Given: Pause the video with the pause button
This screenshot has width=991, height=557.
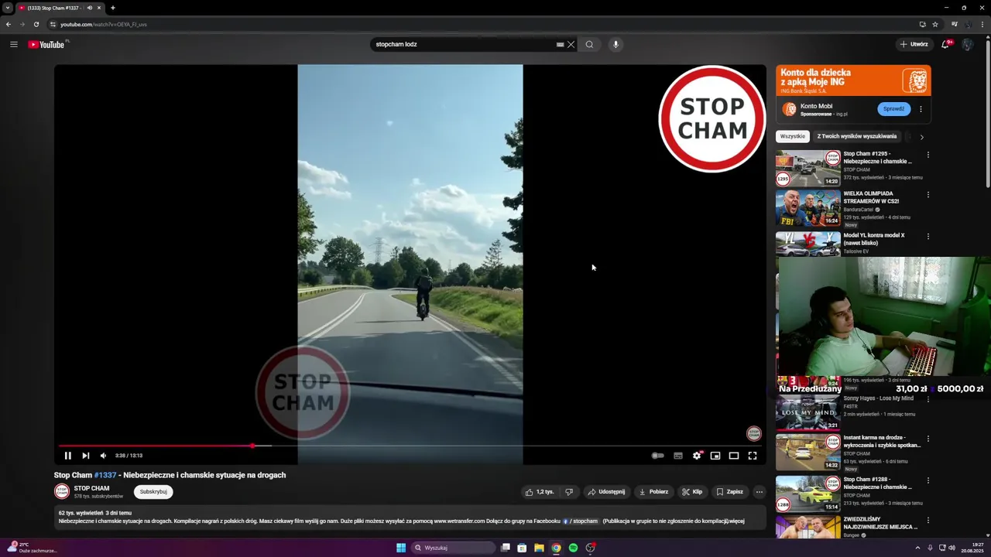Looking at the screenshot, I should [67, 456].
